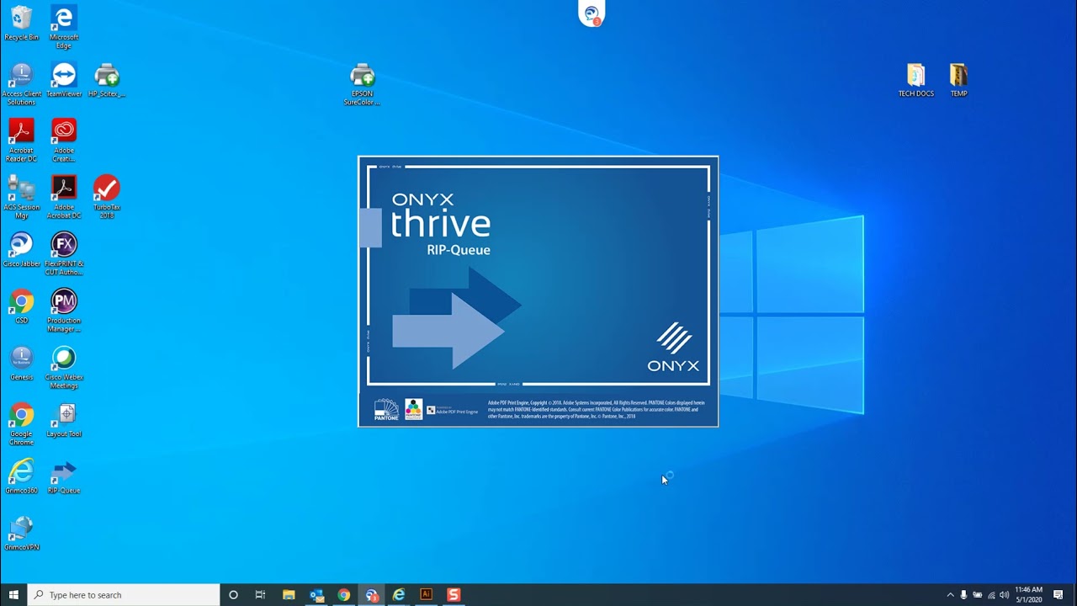
Task: Click the support agent badge at top center
Action: (592, 13)
